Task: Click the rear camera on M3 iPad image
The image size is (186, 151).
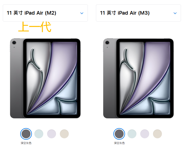Action: pyautogui.click(x=107, y=43)
